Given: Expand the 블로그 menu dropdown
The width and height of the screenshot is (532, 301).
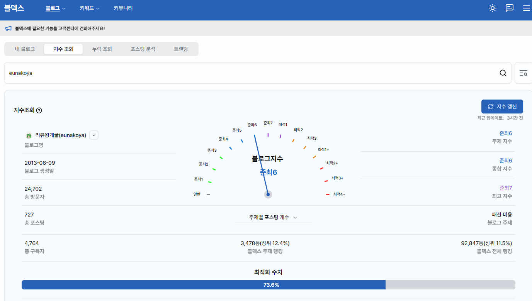Looking at the screenshot, I should point(55,8).
